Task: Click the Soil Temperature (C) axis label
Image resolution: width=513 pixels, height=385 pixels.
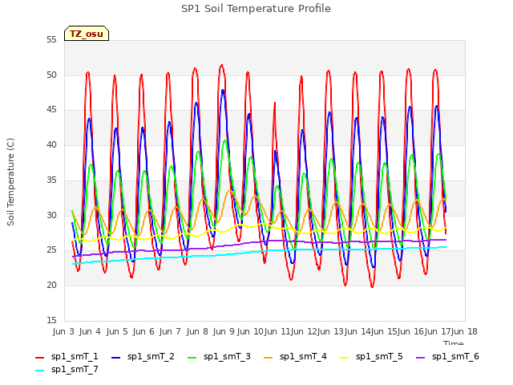Action: point(10,182)
